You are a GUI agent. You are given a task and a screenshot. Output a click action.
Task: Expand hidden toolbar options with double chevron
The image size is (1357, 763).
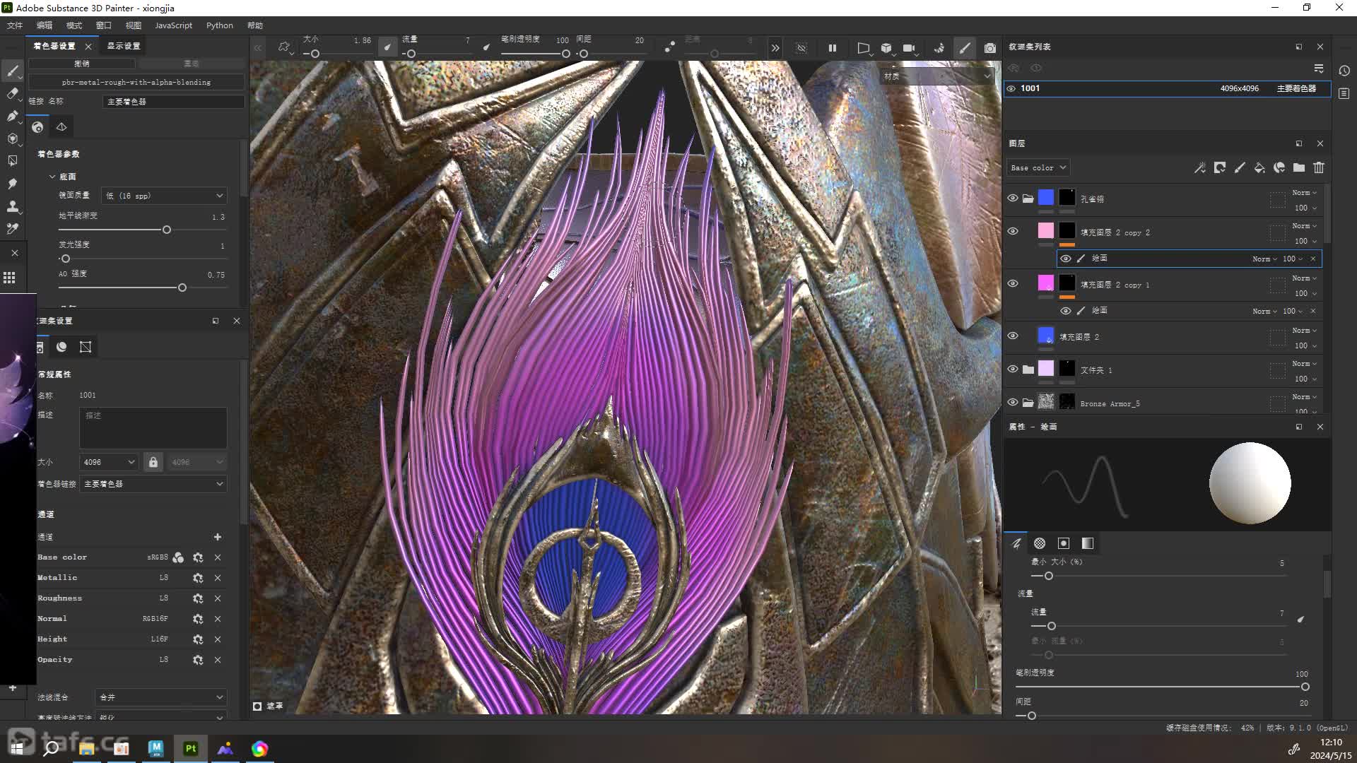(775, 48)
